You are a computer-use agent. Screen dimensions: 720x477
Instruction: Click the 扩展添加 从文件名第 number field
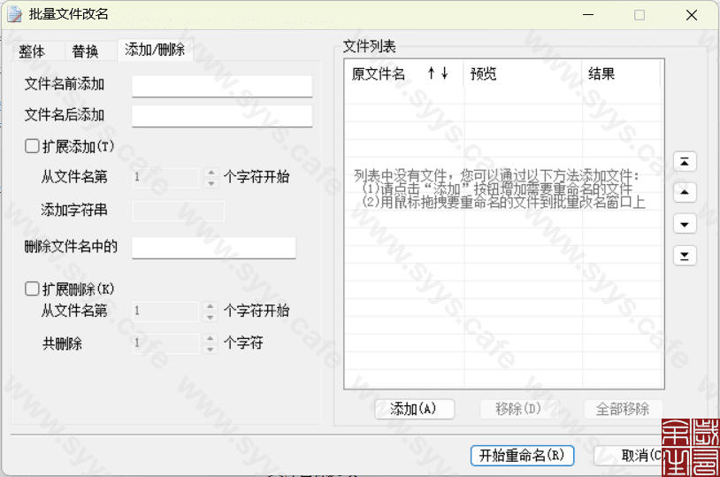pos(166,178)
